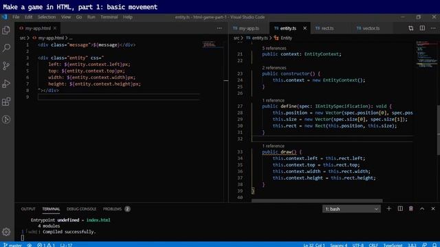440x247 pixels.
Task: Click UTF-8 encoding in status bar
Action: pos(358,245)
